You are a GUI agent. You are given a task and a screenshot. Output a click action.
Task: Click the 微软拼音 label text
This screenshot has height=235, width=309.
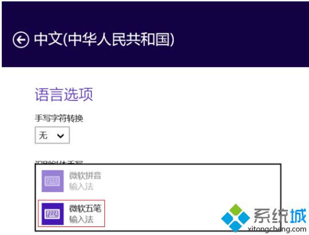pyautogui.click(x=85, y=175)
